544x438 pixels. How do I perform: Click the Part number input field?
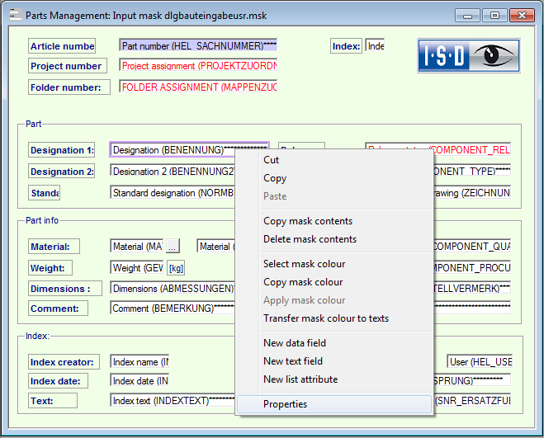tap(198, 46)
